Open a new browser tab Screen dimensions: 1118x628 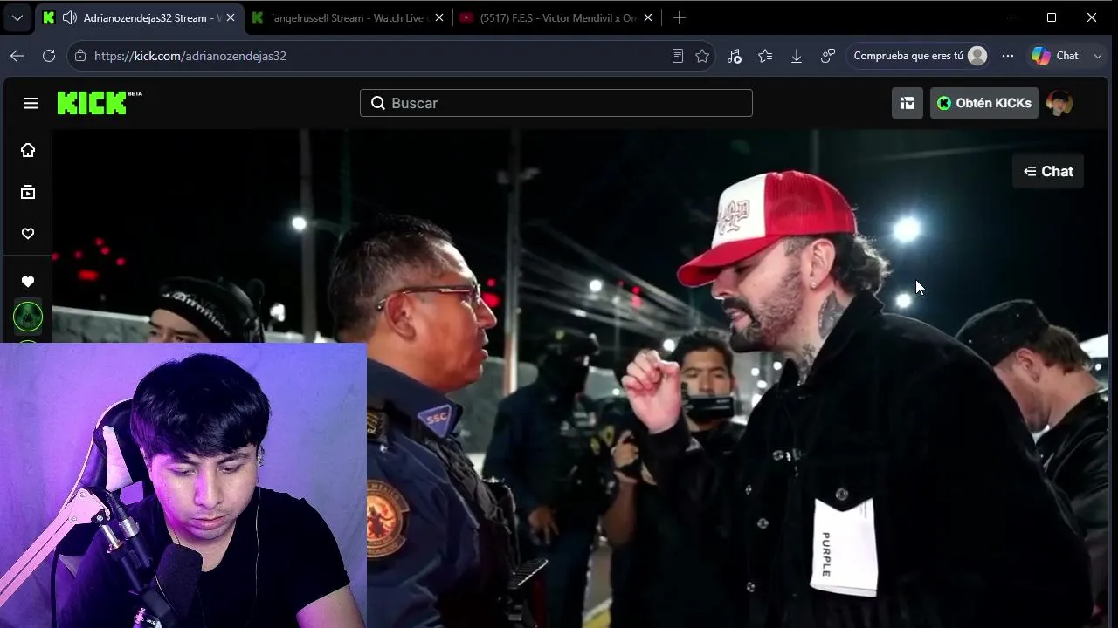pyautogui.click(x=680, y=17)
